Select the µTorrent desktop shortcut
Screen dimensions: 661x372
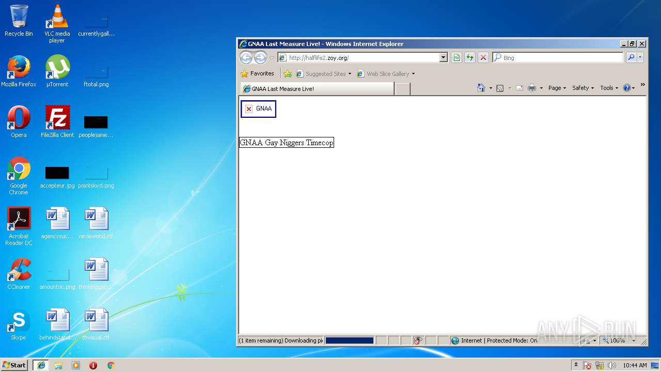coord(57,71)
